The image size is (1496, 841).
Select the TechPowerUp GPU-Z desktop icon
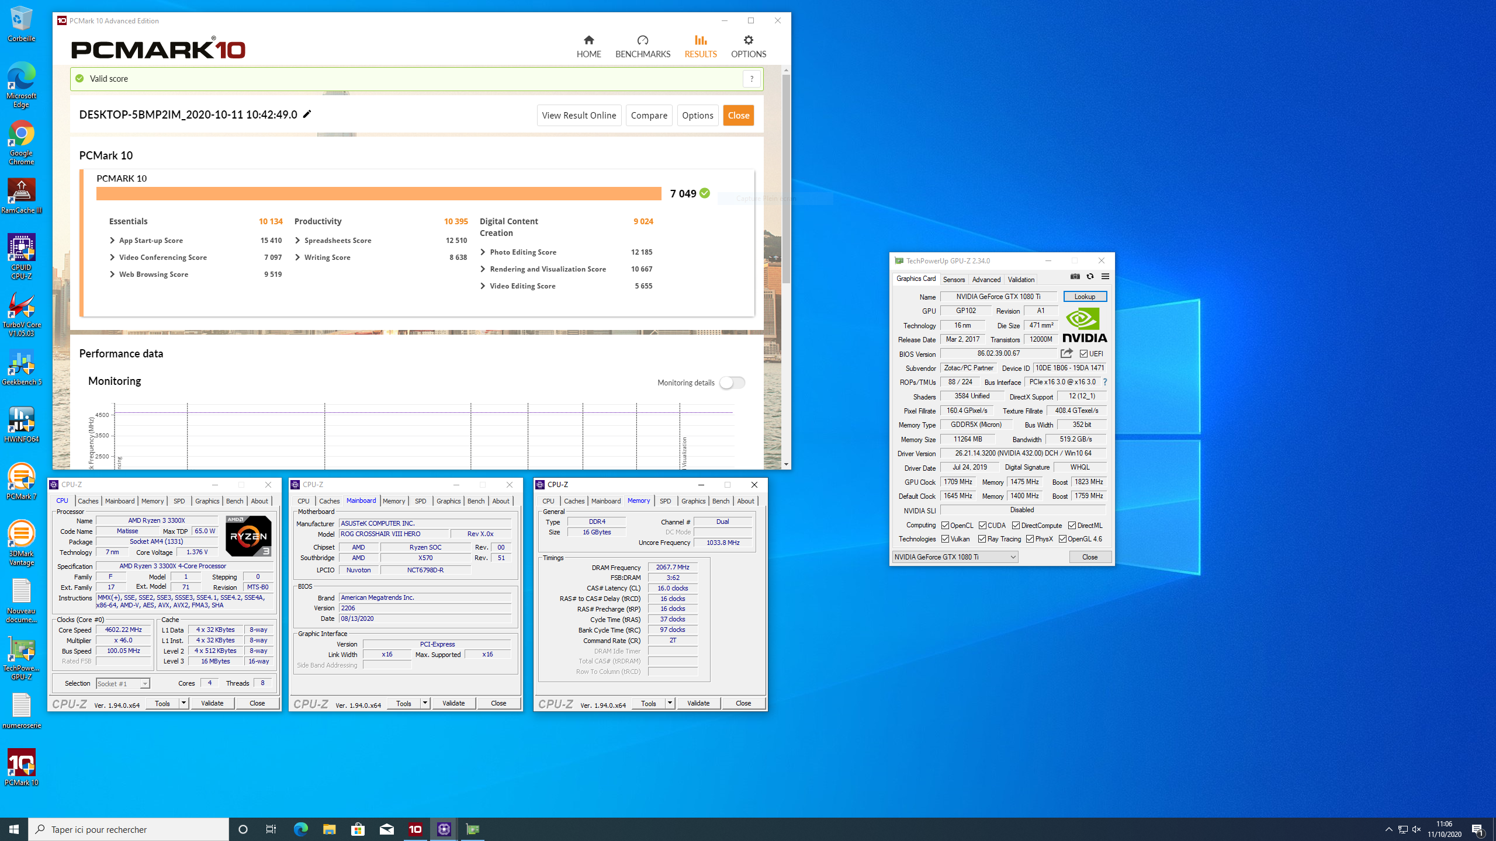(22, 658)
